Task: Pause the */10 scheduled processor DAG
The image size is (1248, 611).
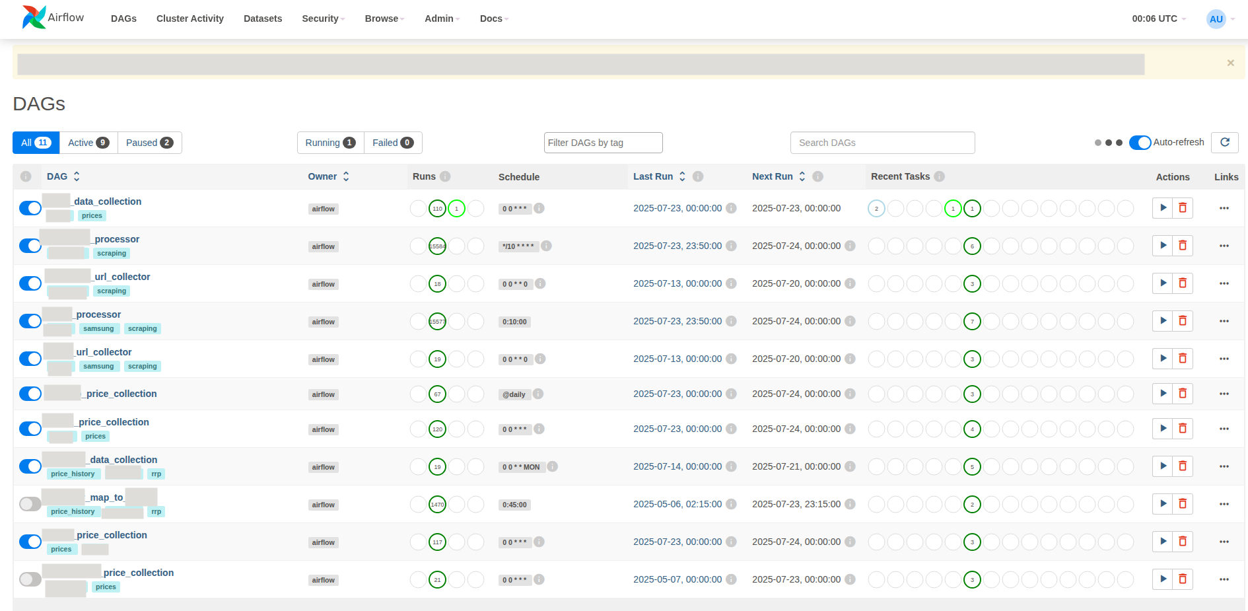Action: point(30,246)
